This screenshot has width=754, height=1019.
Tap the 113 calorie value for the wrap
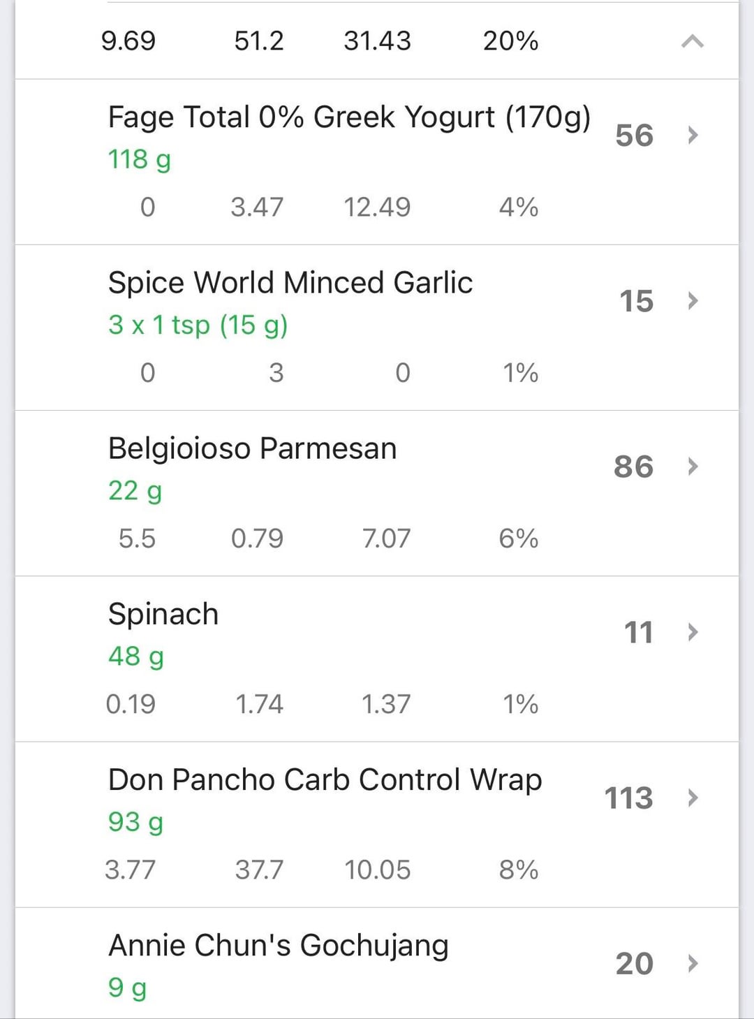[x=628, y=798]
